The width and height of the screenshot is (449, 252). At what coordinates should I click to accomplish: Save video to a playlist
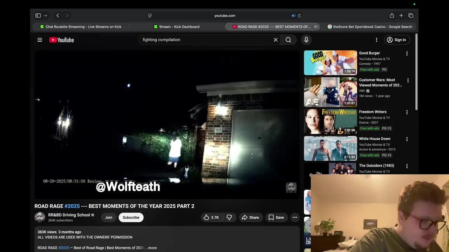[276, 217]
